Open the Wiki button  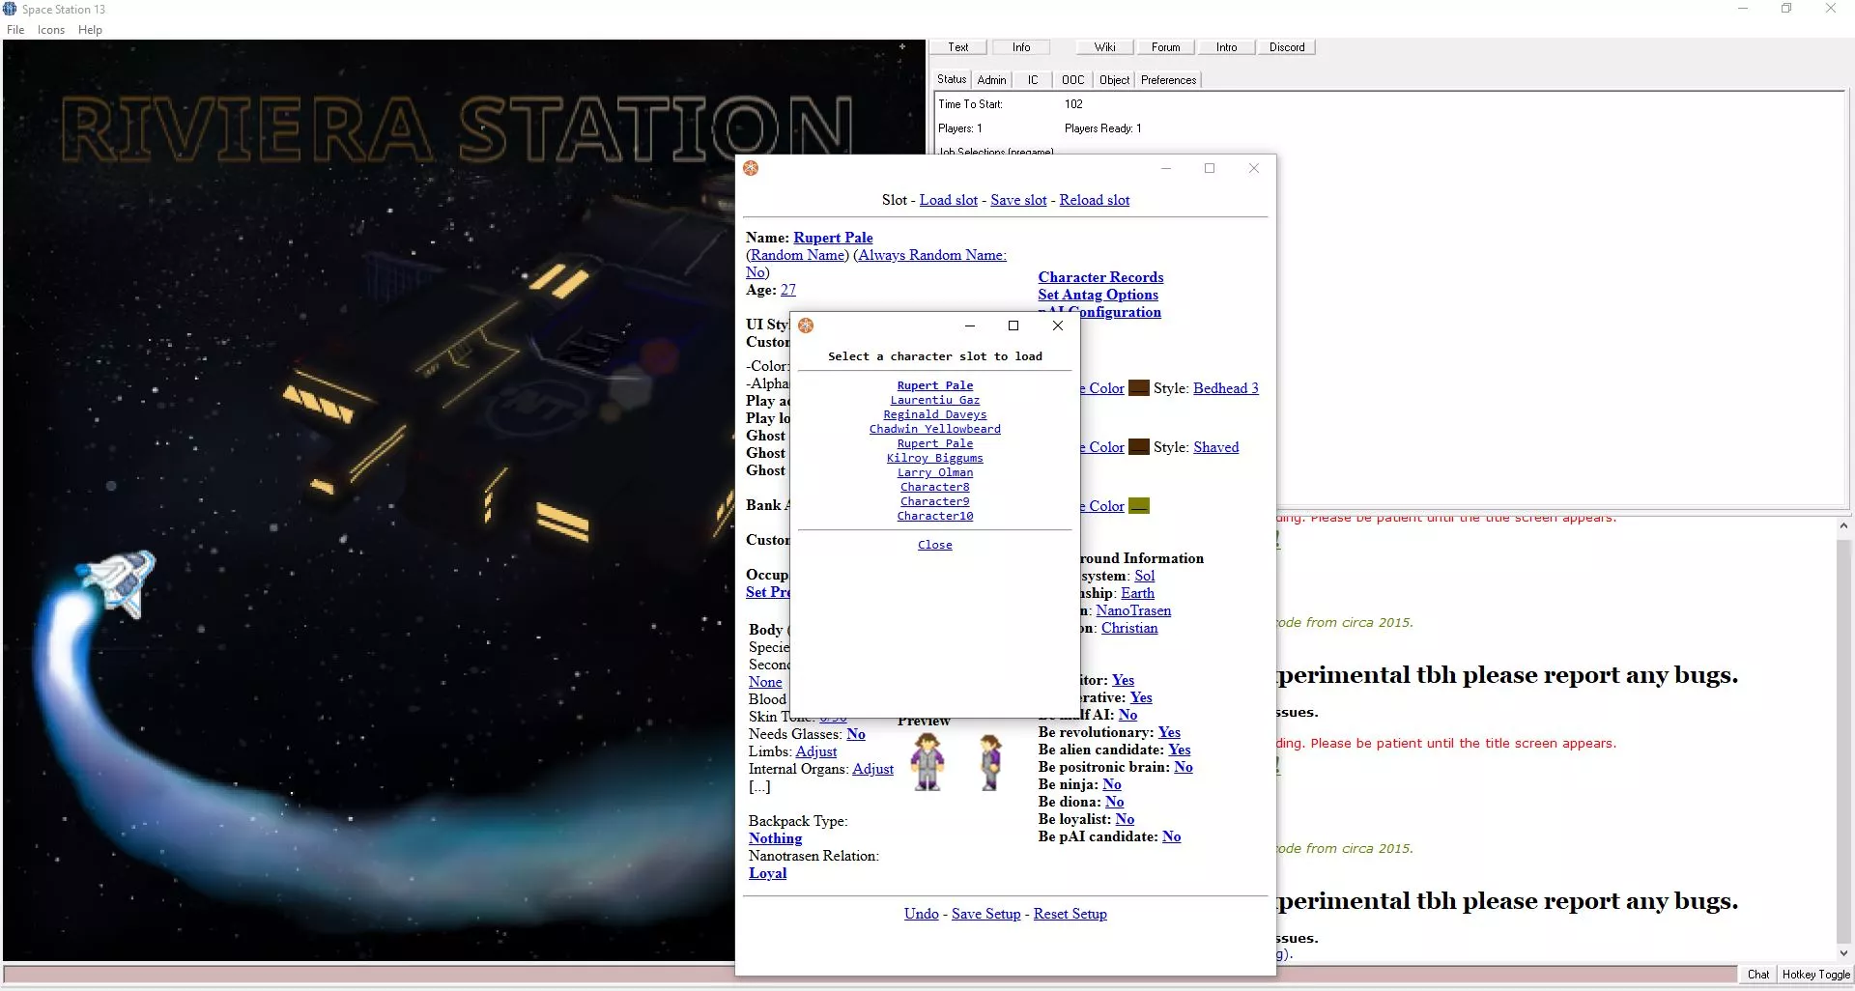[1105, 47]
